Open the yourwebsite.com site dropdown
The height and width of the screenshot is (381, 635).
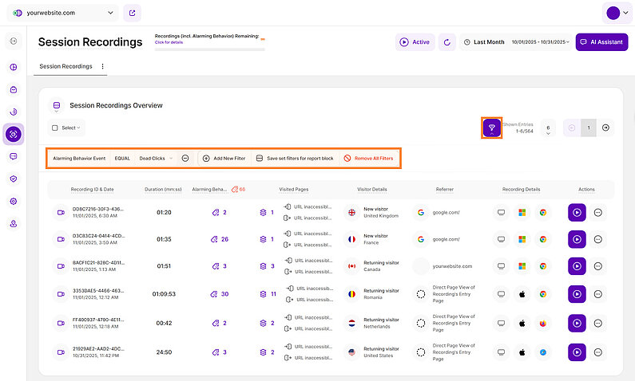pos(63,13)
